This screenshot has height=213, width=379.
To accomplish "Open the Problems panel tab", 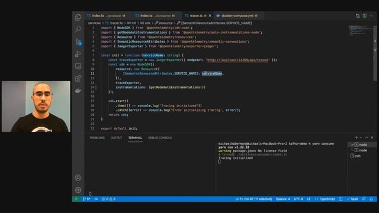I will [97, 138].
